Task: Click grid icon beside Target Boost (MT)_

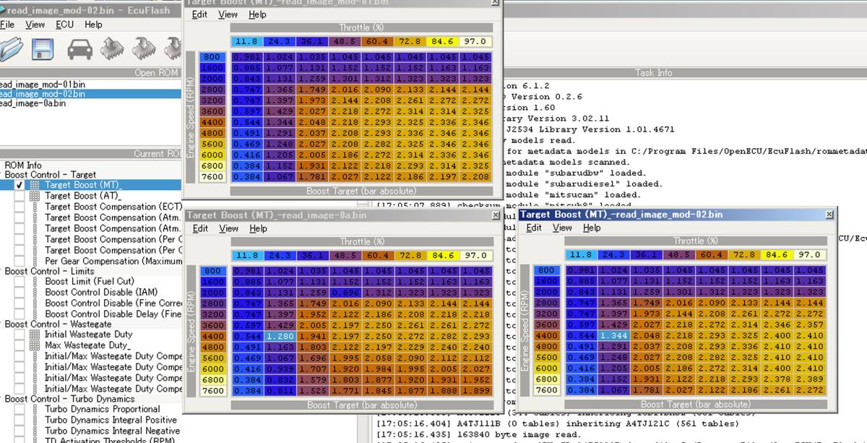Action: [34, 186]
